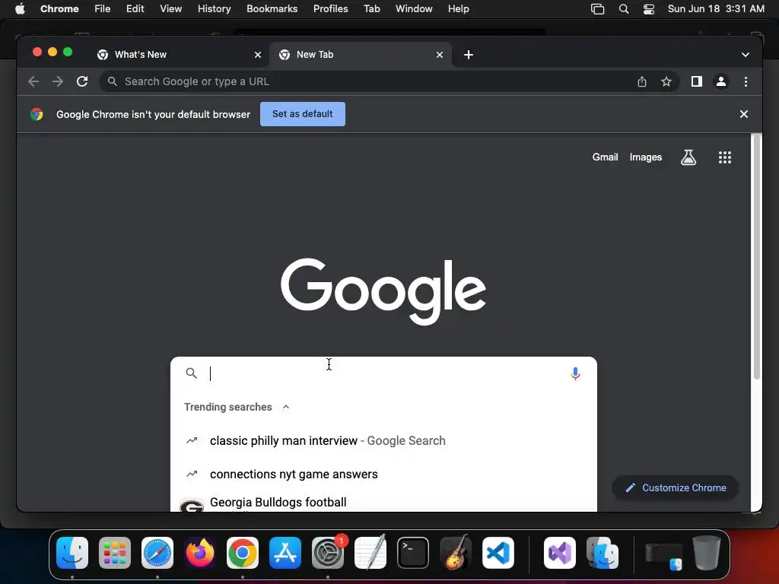The height and width of the screenshot is (584, 779).
Task: Select classic philly man interview suggestion
Action: 383,440
